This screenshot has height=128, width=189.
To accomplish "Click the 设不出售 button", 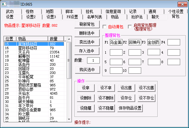I will pyautogui.click(x=147, y=88).
